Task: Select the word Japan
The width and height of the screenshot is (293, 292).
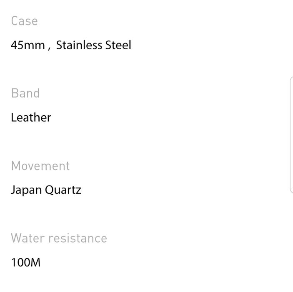Action: tap(26, 190)
